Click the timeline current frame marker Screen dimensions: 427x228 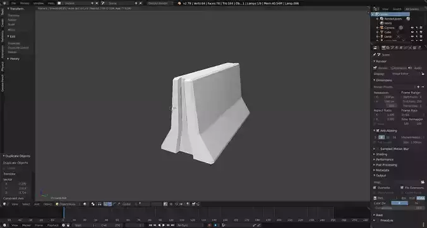(64, 212)
